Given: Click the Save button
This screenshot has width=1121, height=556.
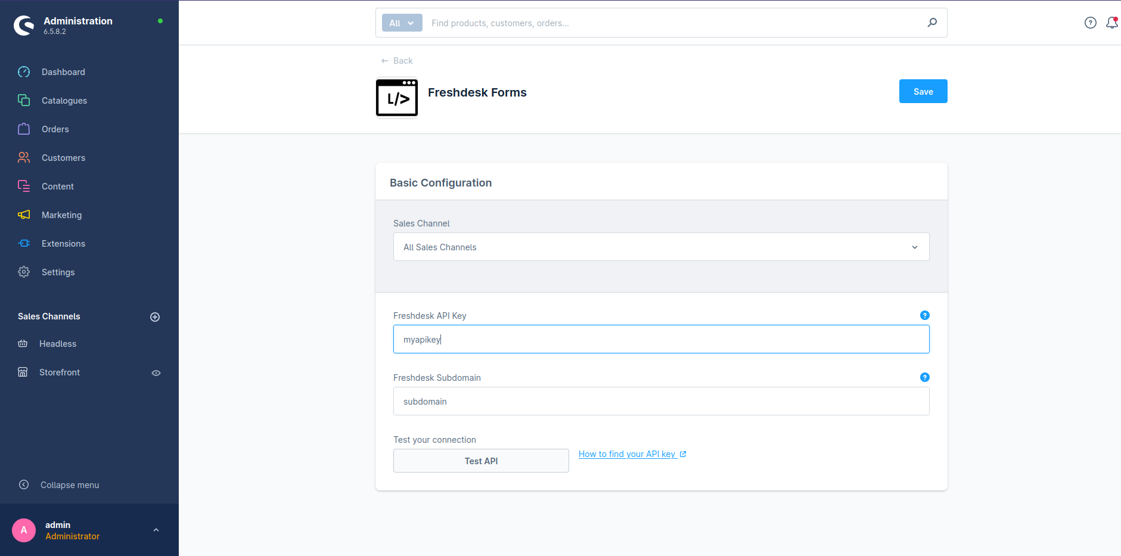Looking at the screenshot, I should point(923,91).
